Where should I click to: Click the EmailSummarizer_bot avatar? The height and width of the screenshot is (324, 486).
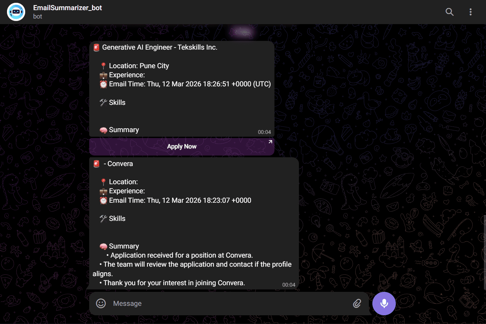pyautogui.click(x=16, y=12)
